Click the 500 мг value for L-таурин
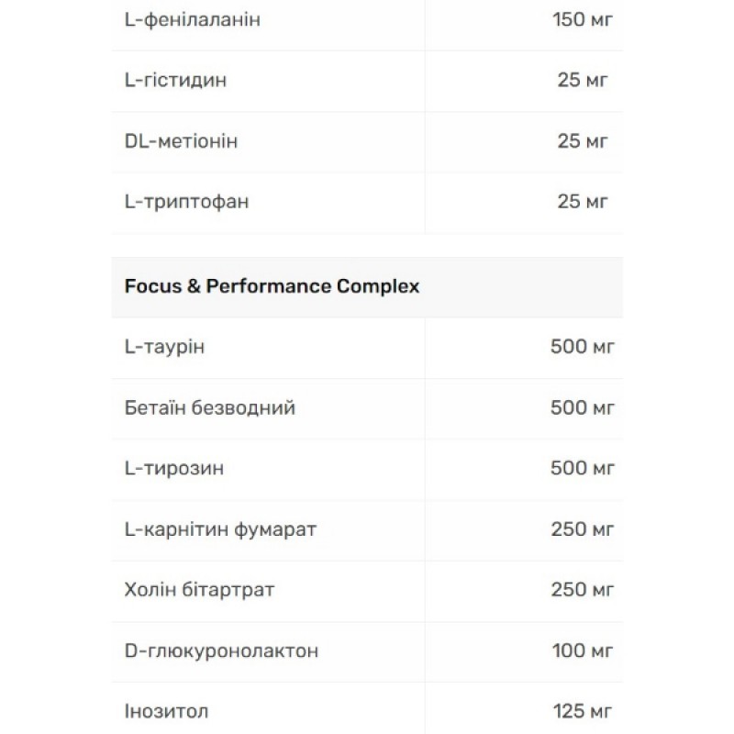This screenshot has height=734, width=734. (x=582, y=347)
